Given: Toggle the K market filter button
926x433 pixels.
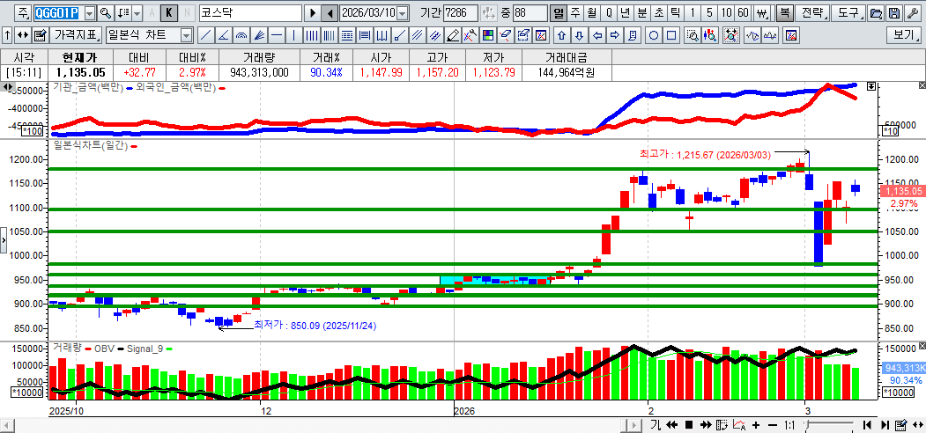Looking at the screenshot, I should [169, 13].
